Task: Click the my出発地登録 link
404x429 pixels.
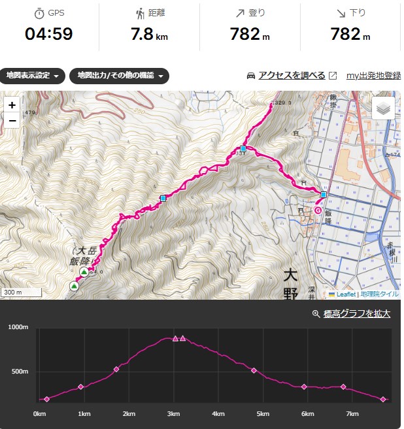Action: (x=373, y=76)
